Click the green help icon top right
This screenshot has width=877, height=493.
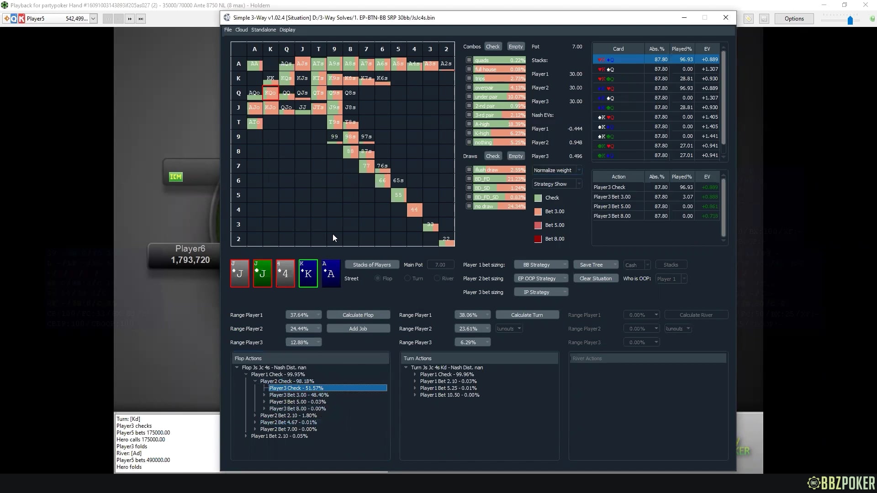(x=872, y=19)
